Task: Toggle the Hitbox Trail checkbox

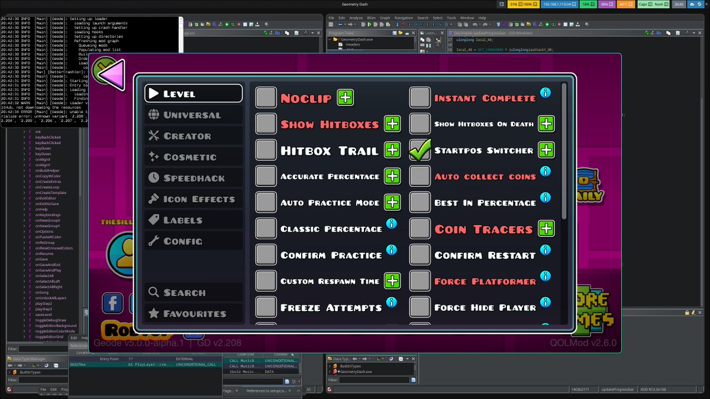Action: 266,150
